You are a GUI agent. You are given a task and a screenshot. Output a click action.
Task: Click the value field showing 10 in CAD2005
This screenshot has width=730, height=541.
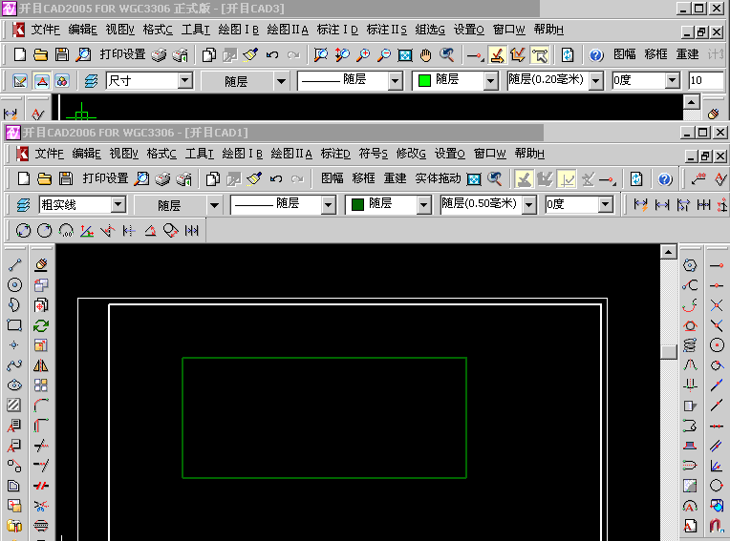click(x=707, y=81)
